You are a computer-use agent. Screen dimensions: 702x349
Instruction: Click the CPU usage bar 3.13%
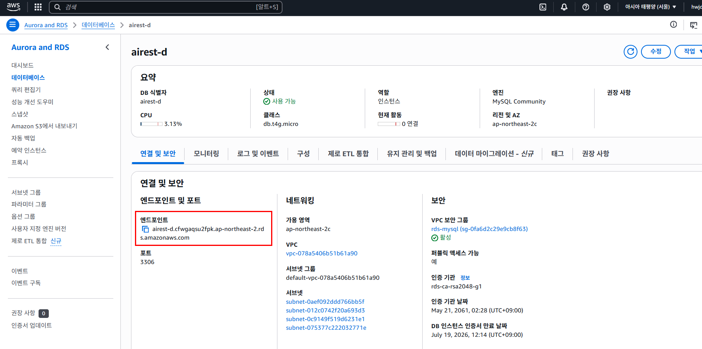click(x=151, y=124)
